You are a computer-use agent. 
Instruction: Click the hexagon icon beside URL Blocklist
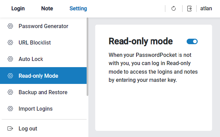click(10, 42)
